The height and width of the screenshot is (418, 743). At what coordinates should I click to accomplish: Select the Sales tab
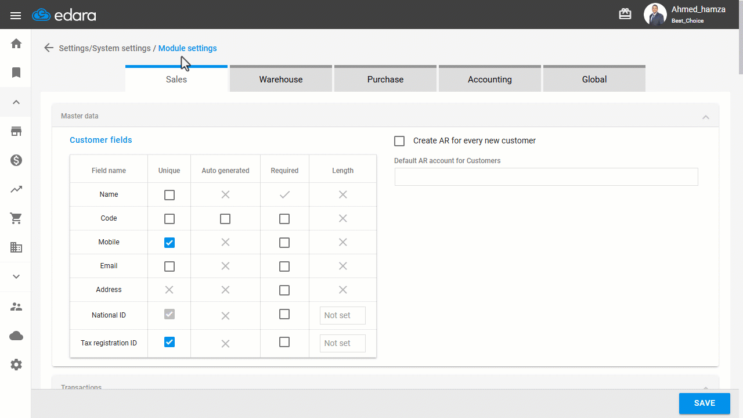coord(176,78)
